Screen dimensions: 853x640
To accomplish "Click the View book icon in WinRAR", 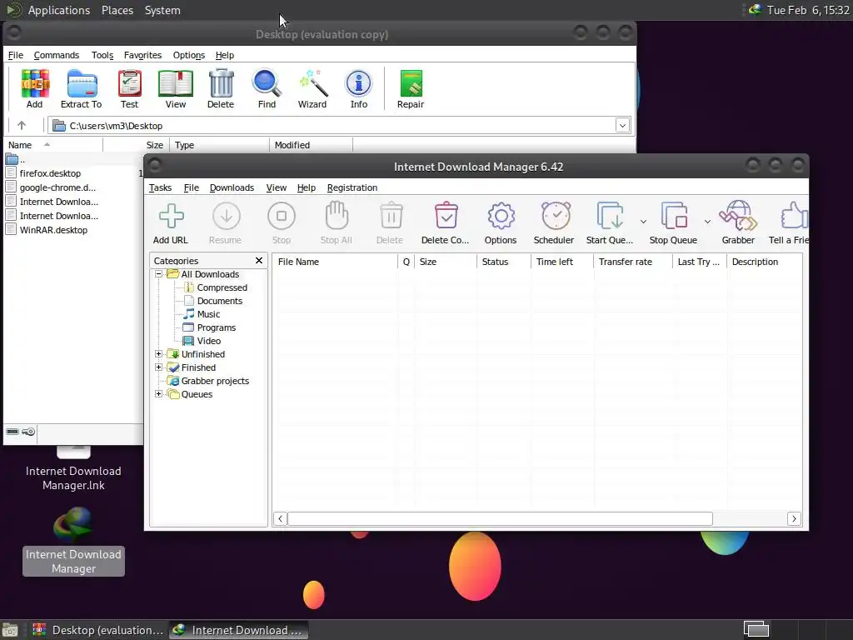I will tap(176, 84).
